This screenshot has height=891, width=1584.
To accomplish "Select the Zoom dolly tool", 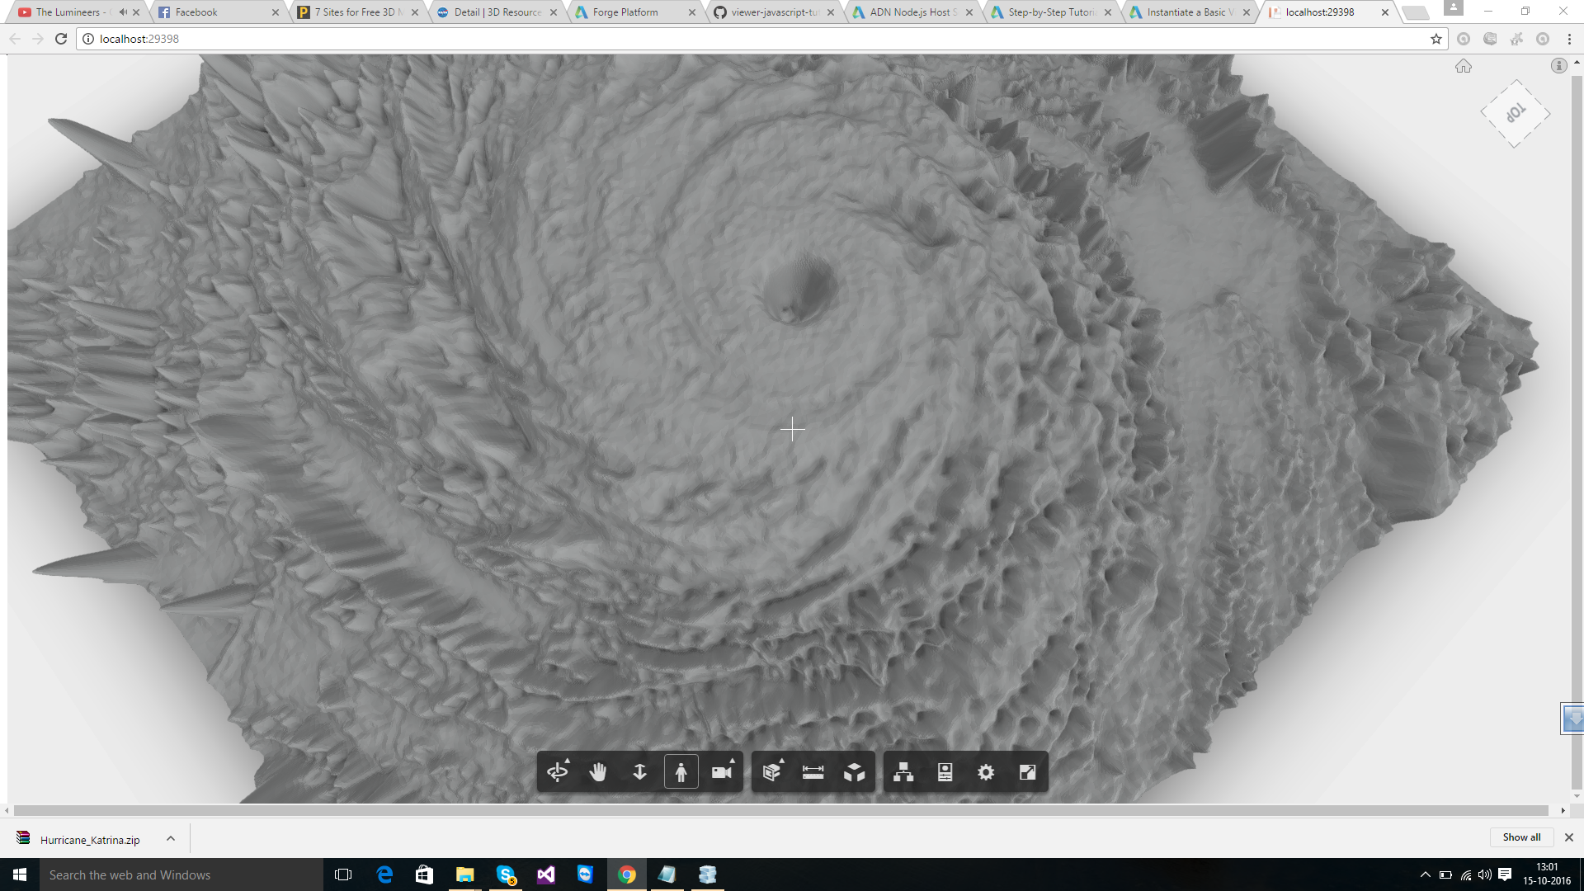I will point(639,772).
